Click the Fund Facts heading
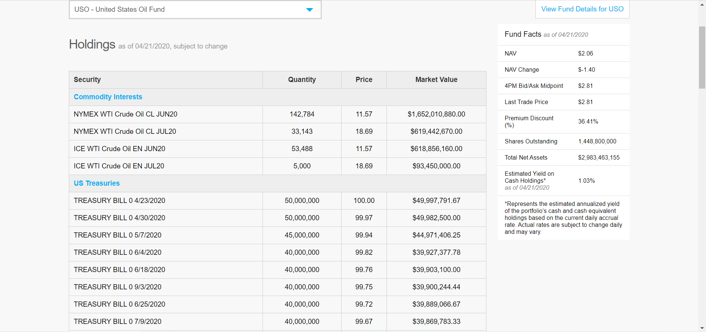 (x=523, y=34)
